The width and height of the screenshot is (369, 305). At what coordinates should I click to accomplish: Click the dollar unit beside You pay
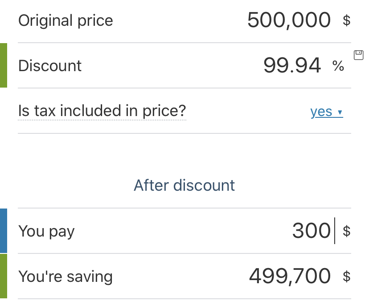pos(346,231)
